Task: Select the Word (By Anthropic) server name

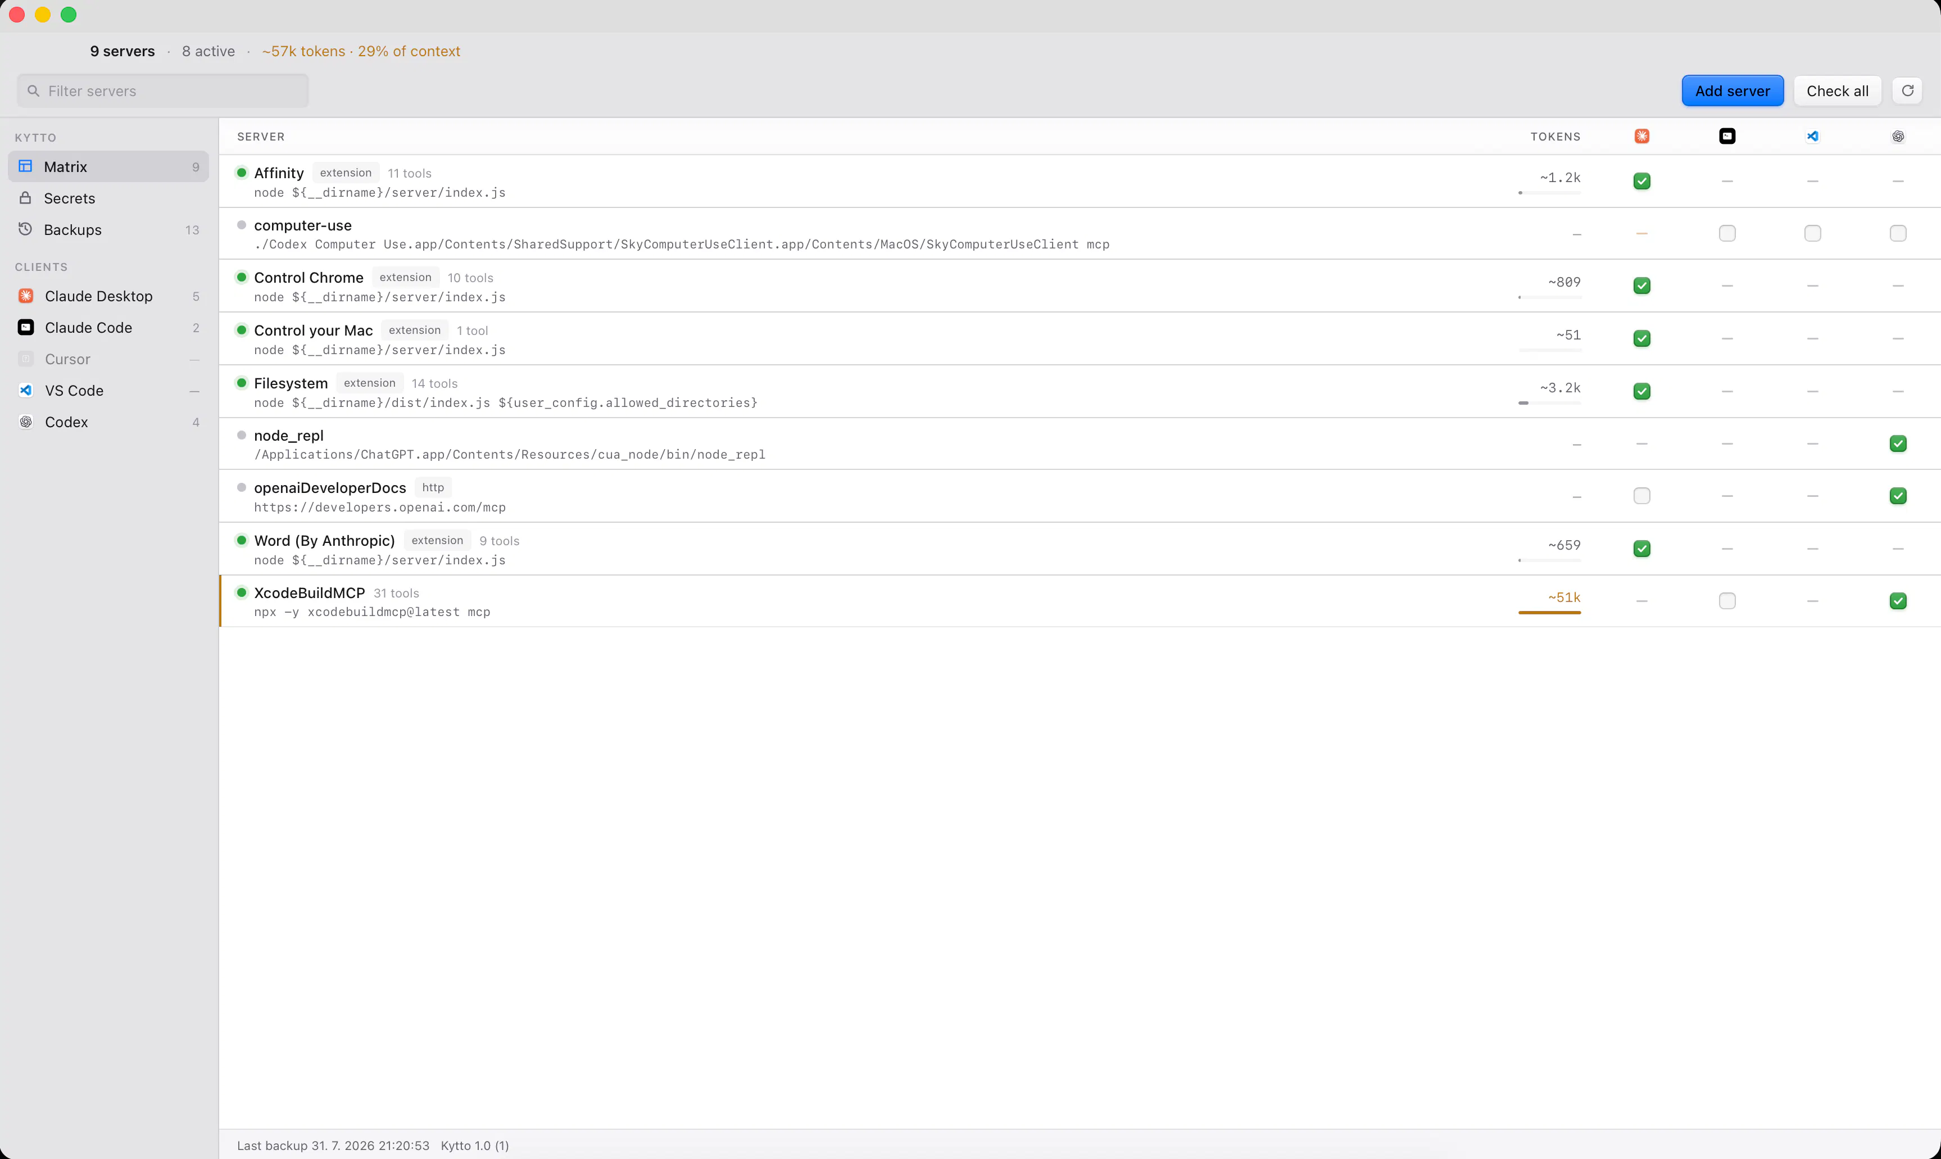Action: (x=324, y=541)
